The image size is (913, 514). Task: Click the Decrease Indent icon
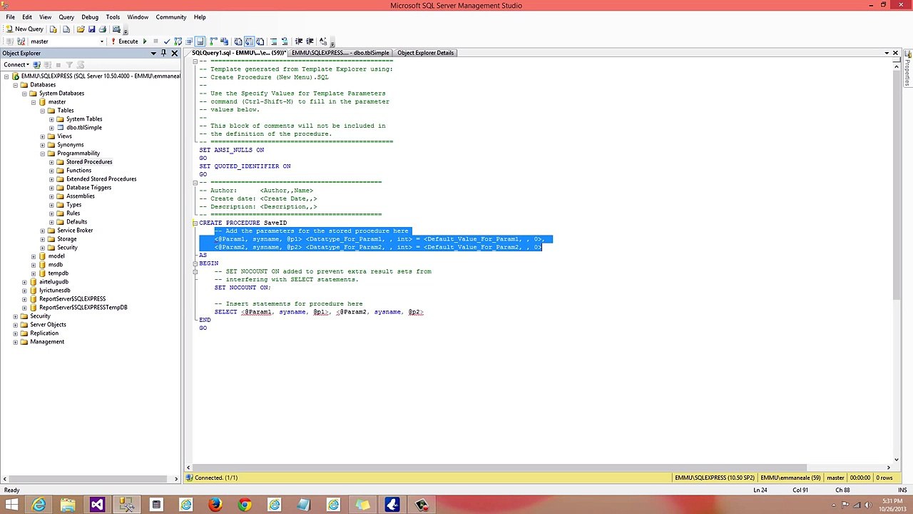click(298, 41)
